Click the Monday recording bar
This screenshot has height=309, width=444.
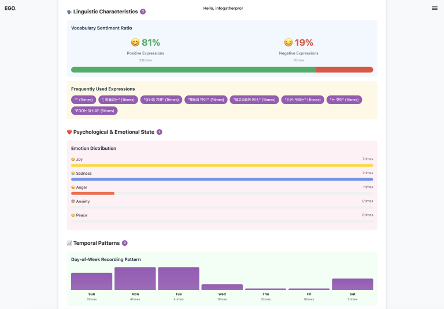[x=135, y=278]
